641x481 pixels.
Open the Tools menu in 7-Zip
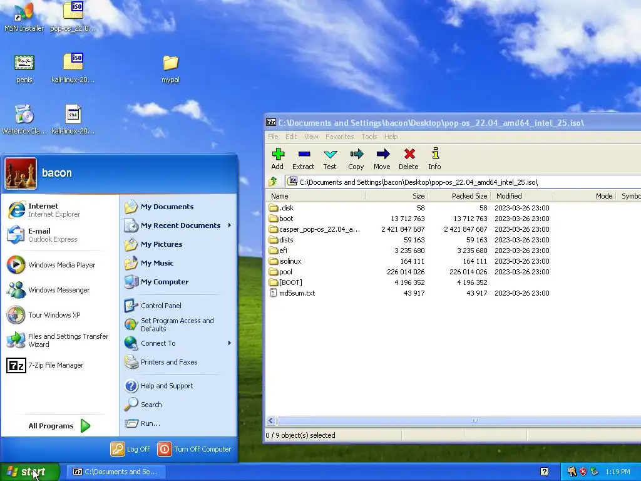[369, 137]
